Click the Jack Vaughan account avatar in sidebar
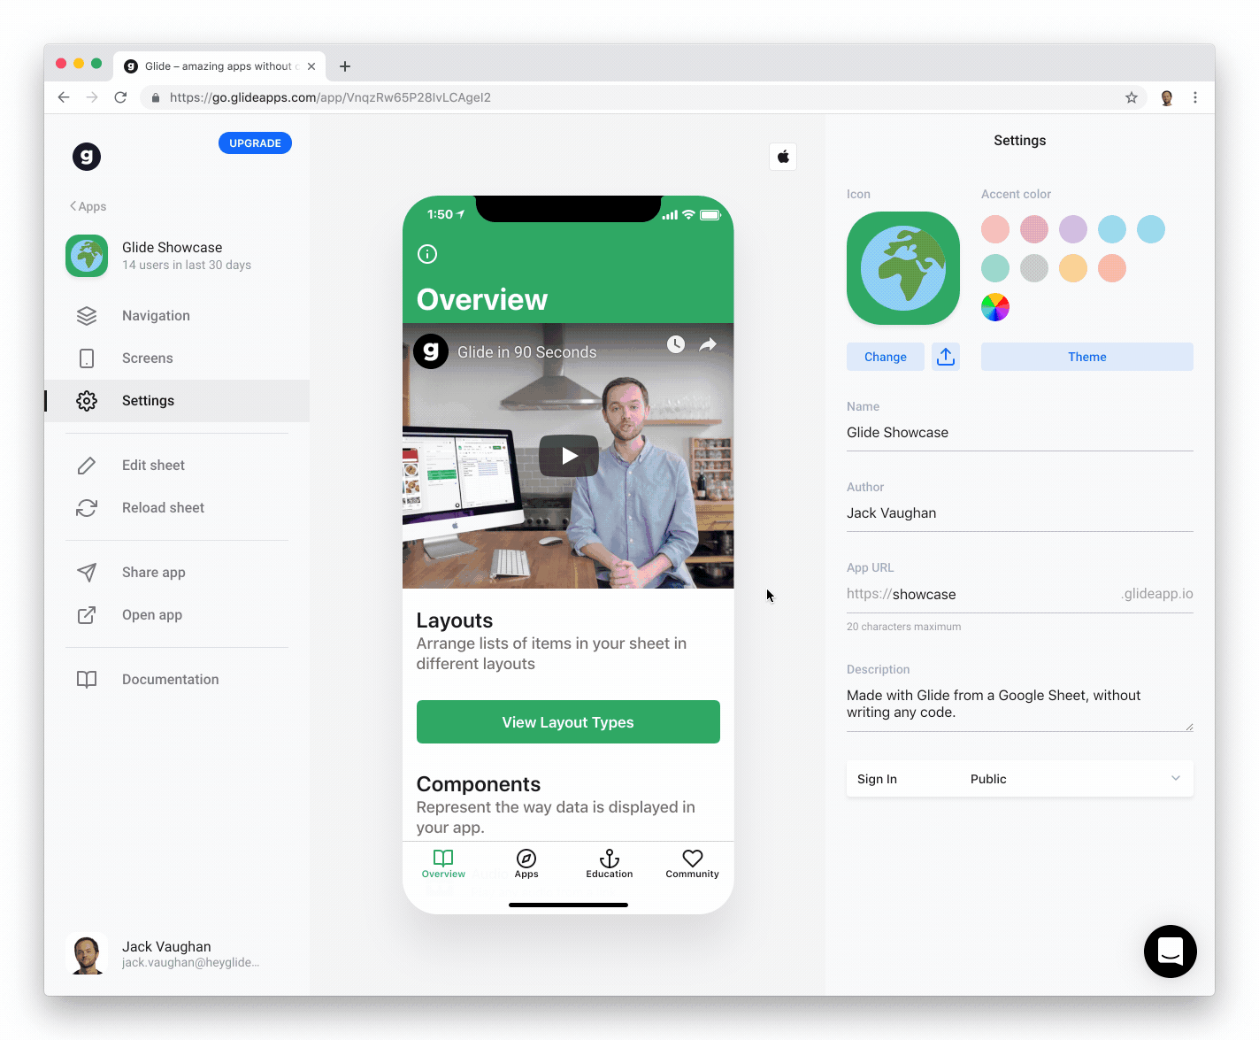 click(x=87, y=954)
